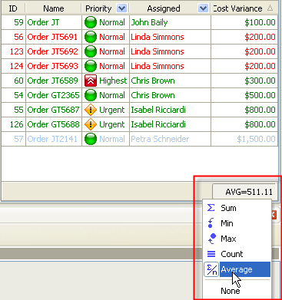Click the Count lines icon
Viewport: 282px width, 300px height.
tap(211, 254)
